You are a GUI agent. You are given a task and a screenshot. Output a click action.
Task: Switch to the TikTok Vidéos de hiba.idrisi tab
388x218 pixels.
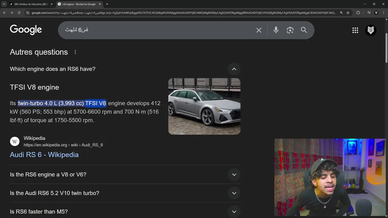point(31,4)
